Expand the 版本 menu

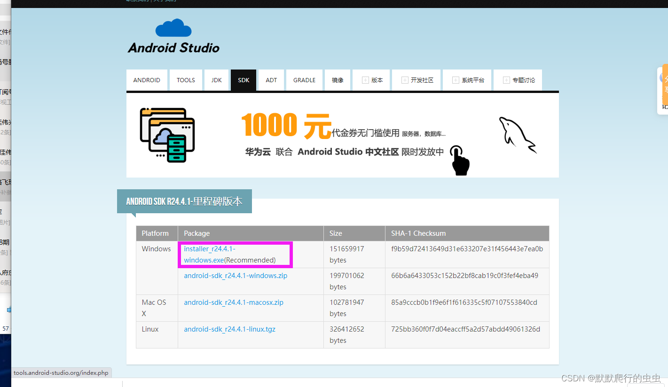372,80
